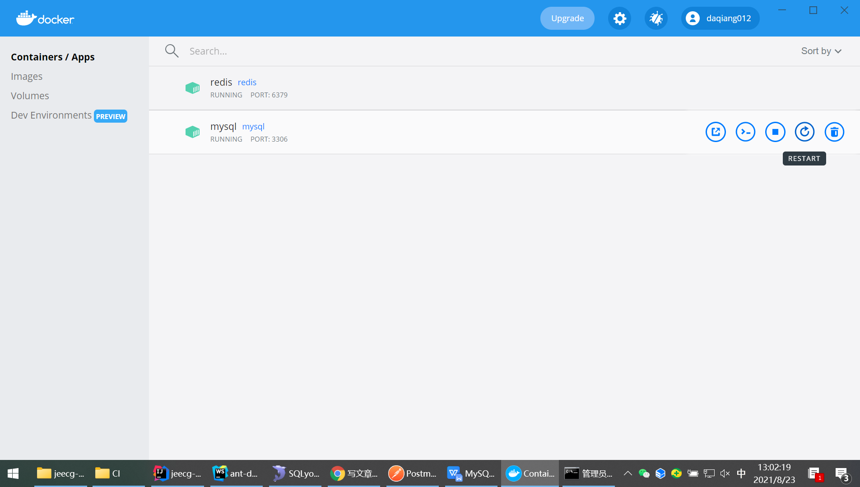860x487 pixels.
Task: Stop the mysql container
Action: coord(775,132)
